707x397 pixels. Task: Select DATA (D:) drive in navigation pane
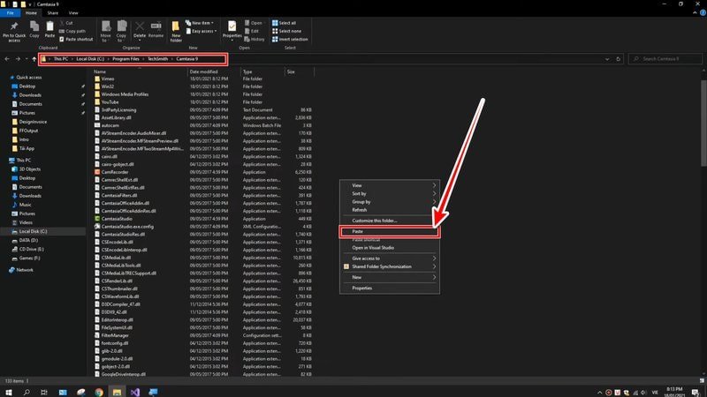(x=28, y=240)
